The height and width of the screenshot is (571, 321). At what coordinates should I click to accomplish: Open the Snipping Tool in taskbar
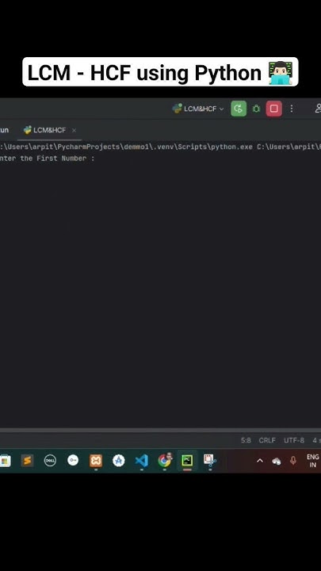coord(209,461)
